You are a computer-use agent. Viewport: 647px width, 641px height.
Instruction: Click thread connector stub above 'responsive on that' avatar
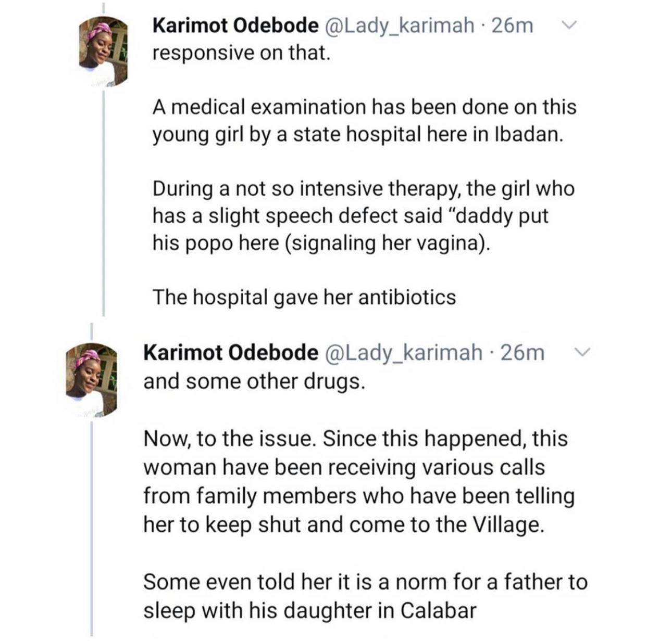103,8
